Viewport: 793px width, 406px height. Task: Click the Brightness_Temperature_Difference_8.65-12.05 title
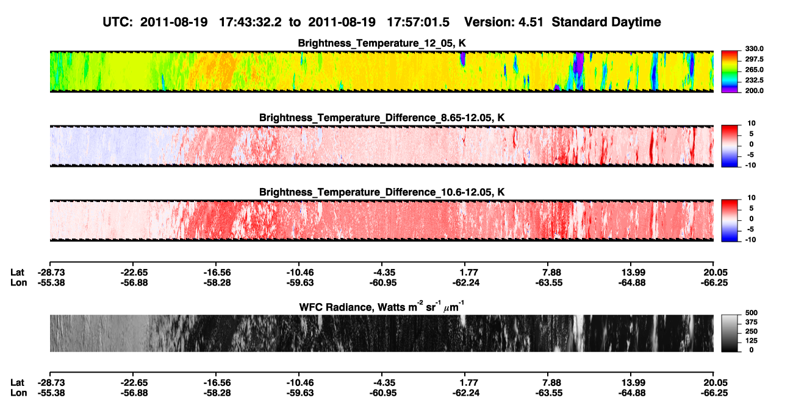(382, 117)
